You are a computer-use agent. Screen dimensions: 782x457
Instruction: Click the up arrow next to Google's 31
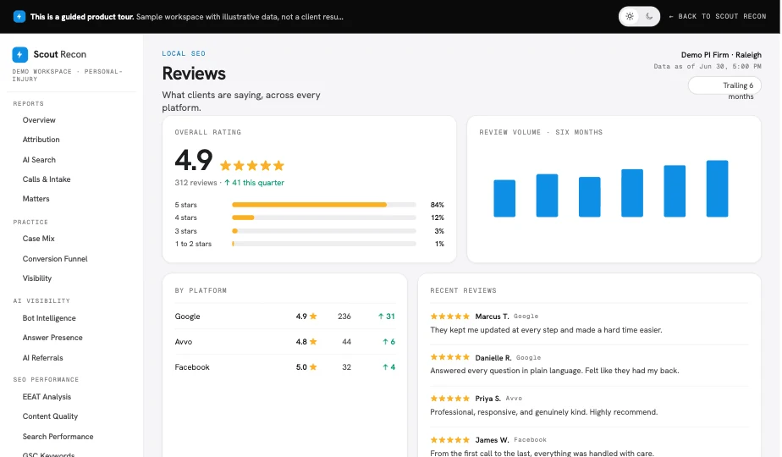click(381, 317)
